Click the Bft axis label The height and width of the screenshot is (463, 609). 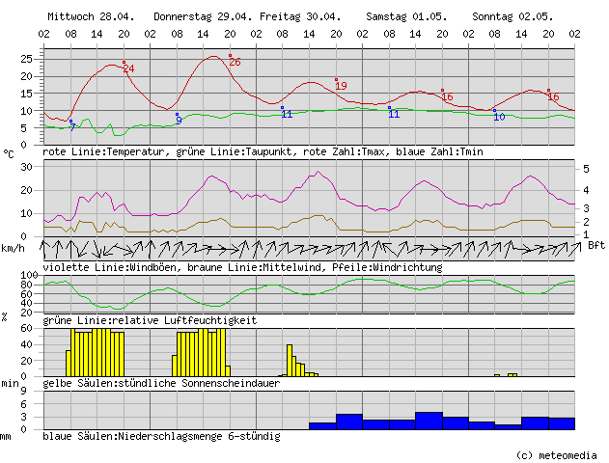[x=596, y=245]
